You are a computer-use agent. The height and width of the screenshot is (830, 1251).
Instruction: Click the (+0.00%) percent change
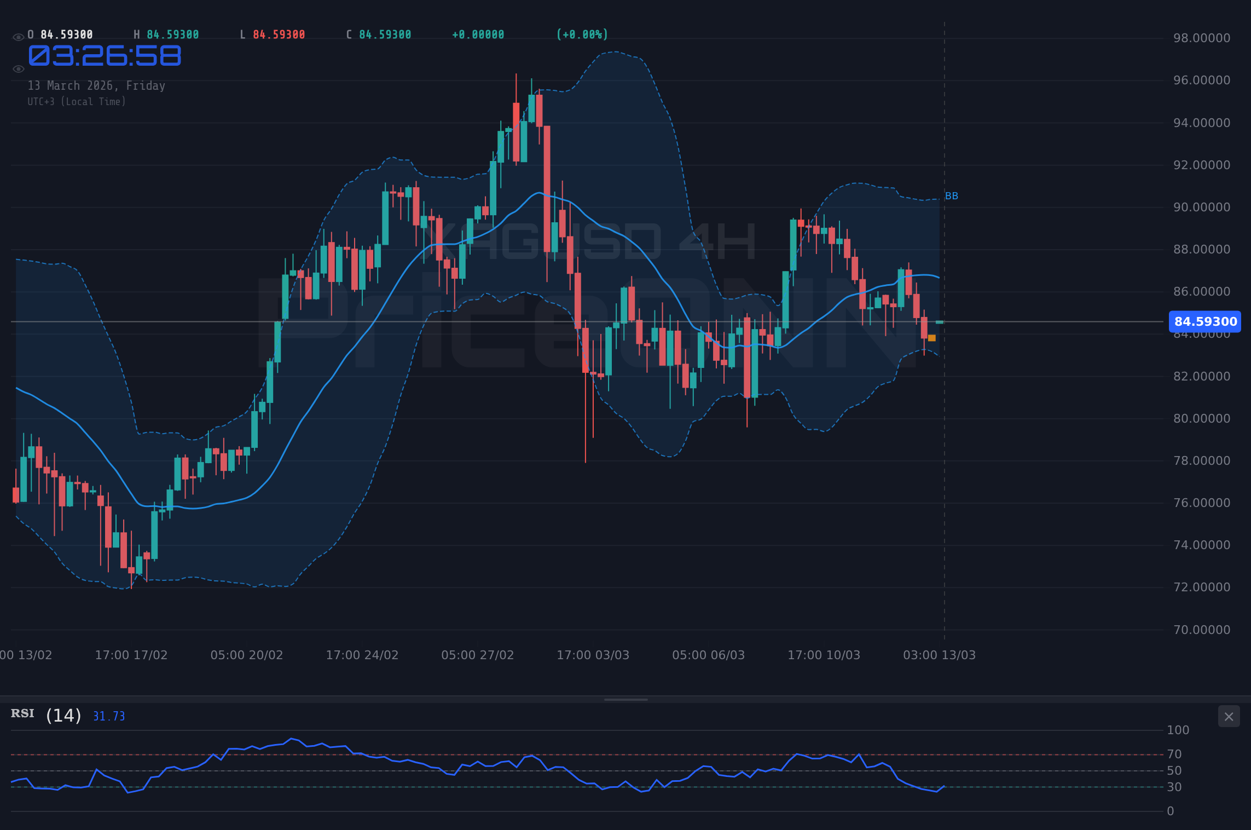[x=582, y=34]
